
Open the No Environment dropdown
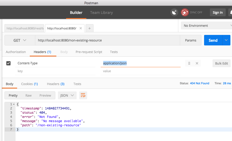[x=206, y=26]
